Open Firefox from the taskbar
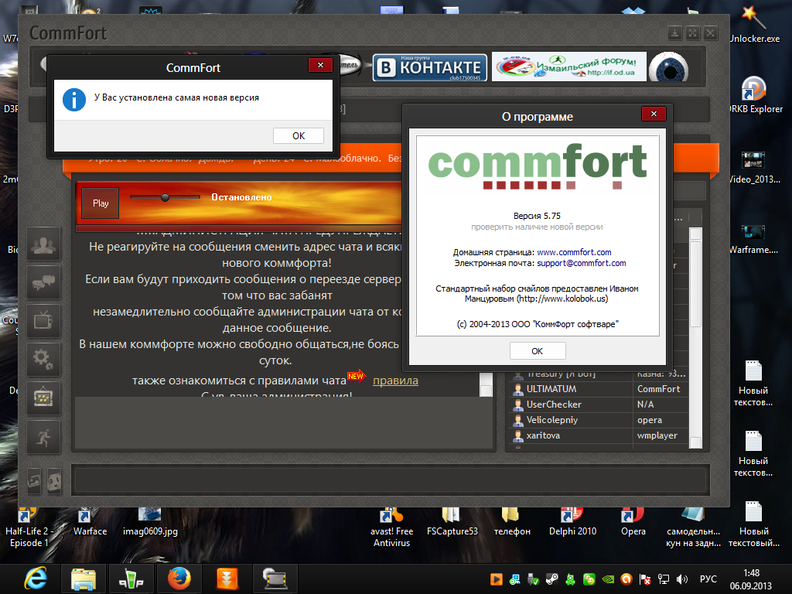 179,578
